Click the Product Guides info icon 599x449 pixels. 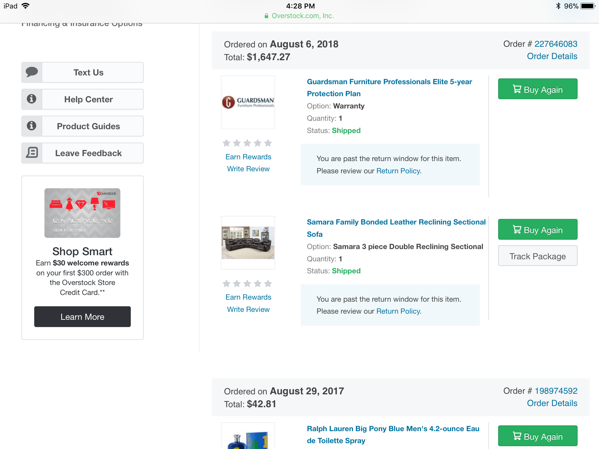32,126
